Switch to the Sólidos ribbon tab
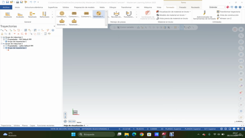This screenshot has height=138, width=245. 65,7
